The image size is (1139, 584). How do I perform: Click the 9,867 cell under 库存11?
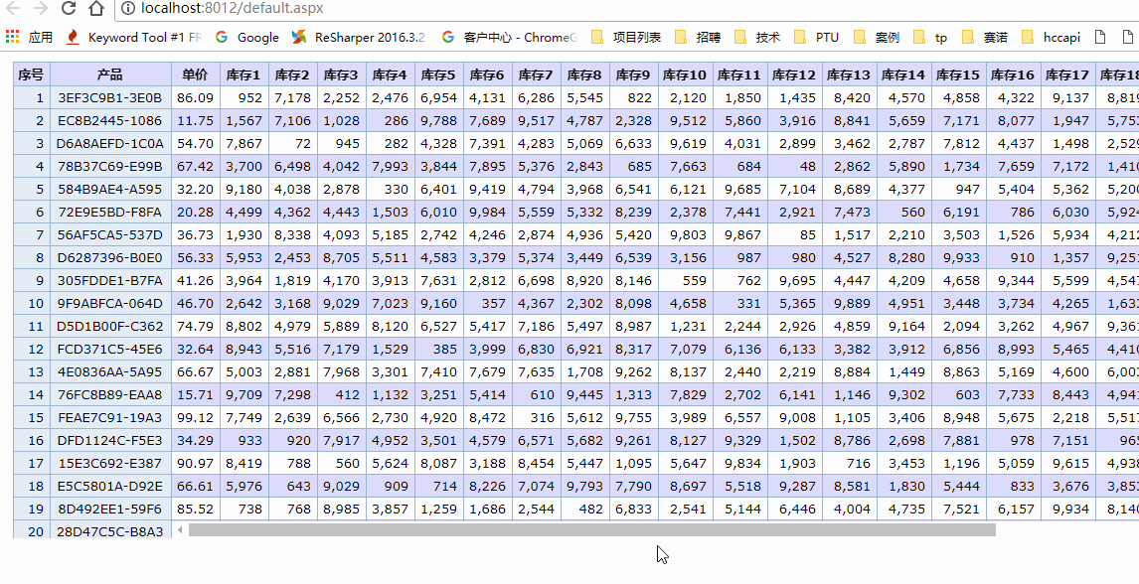740,235
